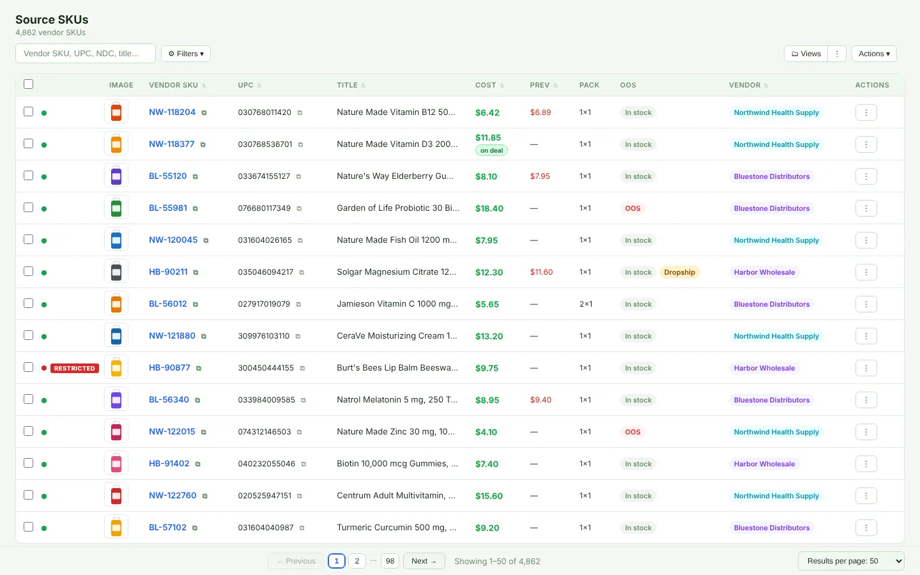This screenshot has height=575, width=920.
Task: Open SKU link BL-56340
Action: tap(169, 399)
